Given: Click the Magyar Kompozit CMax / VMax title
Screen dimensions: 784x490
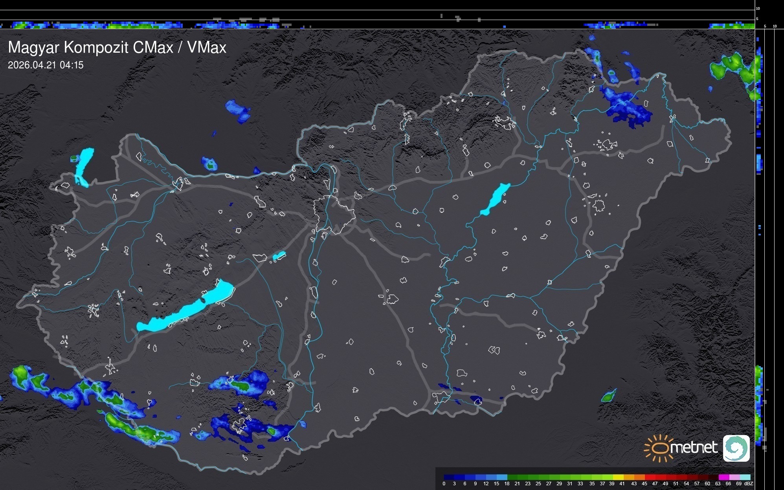Looking at the screenshot, I should click(117, 48).
